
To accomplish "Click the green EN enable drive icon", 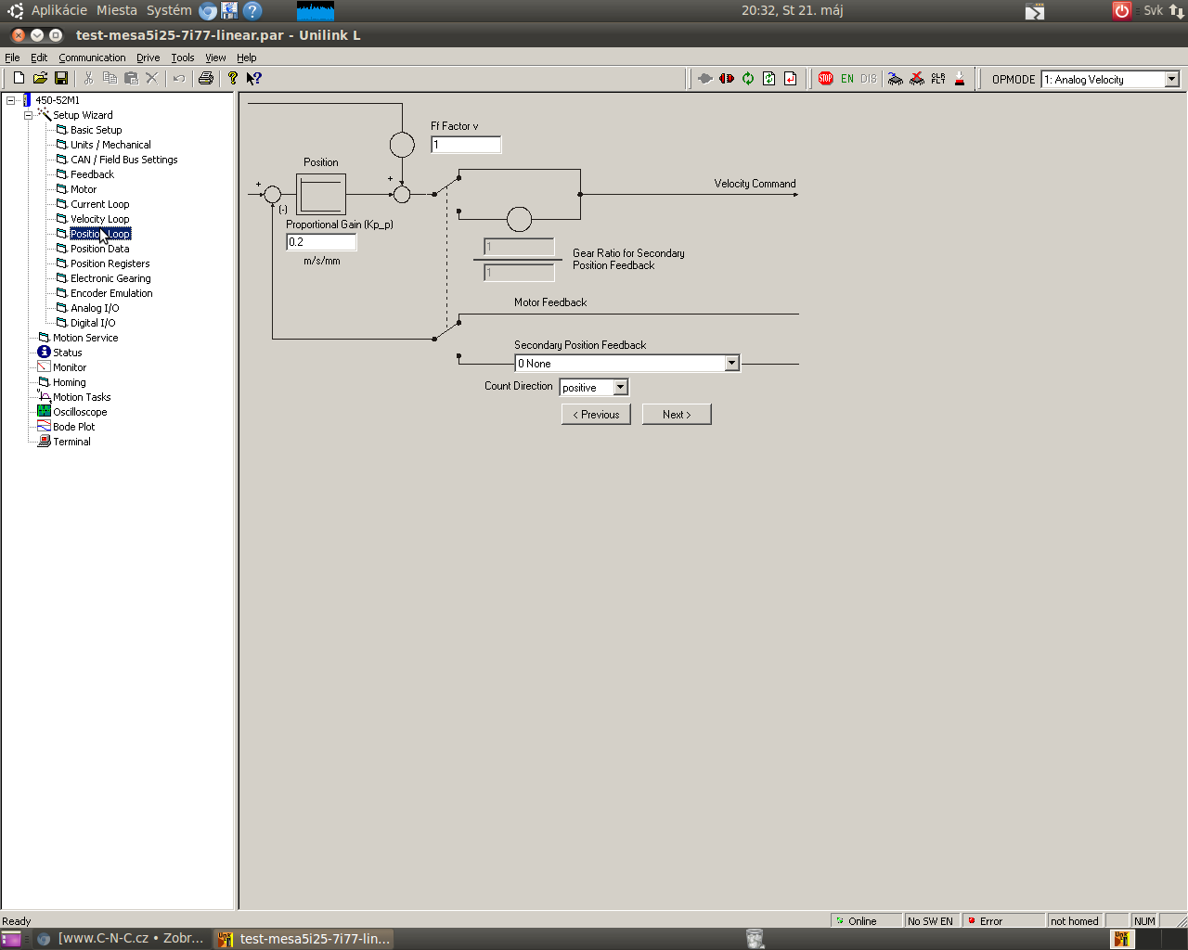I will click(847, 79).
